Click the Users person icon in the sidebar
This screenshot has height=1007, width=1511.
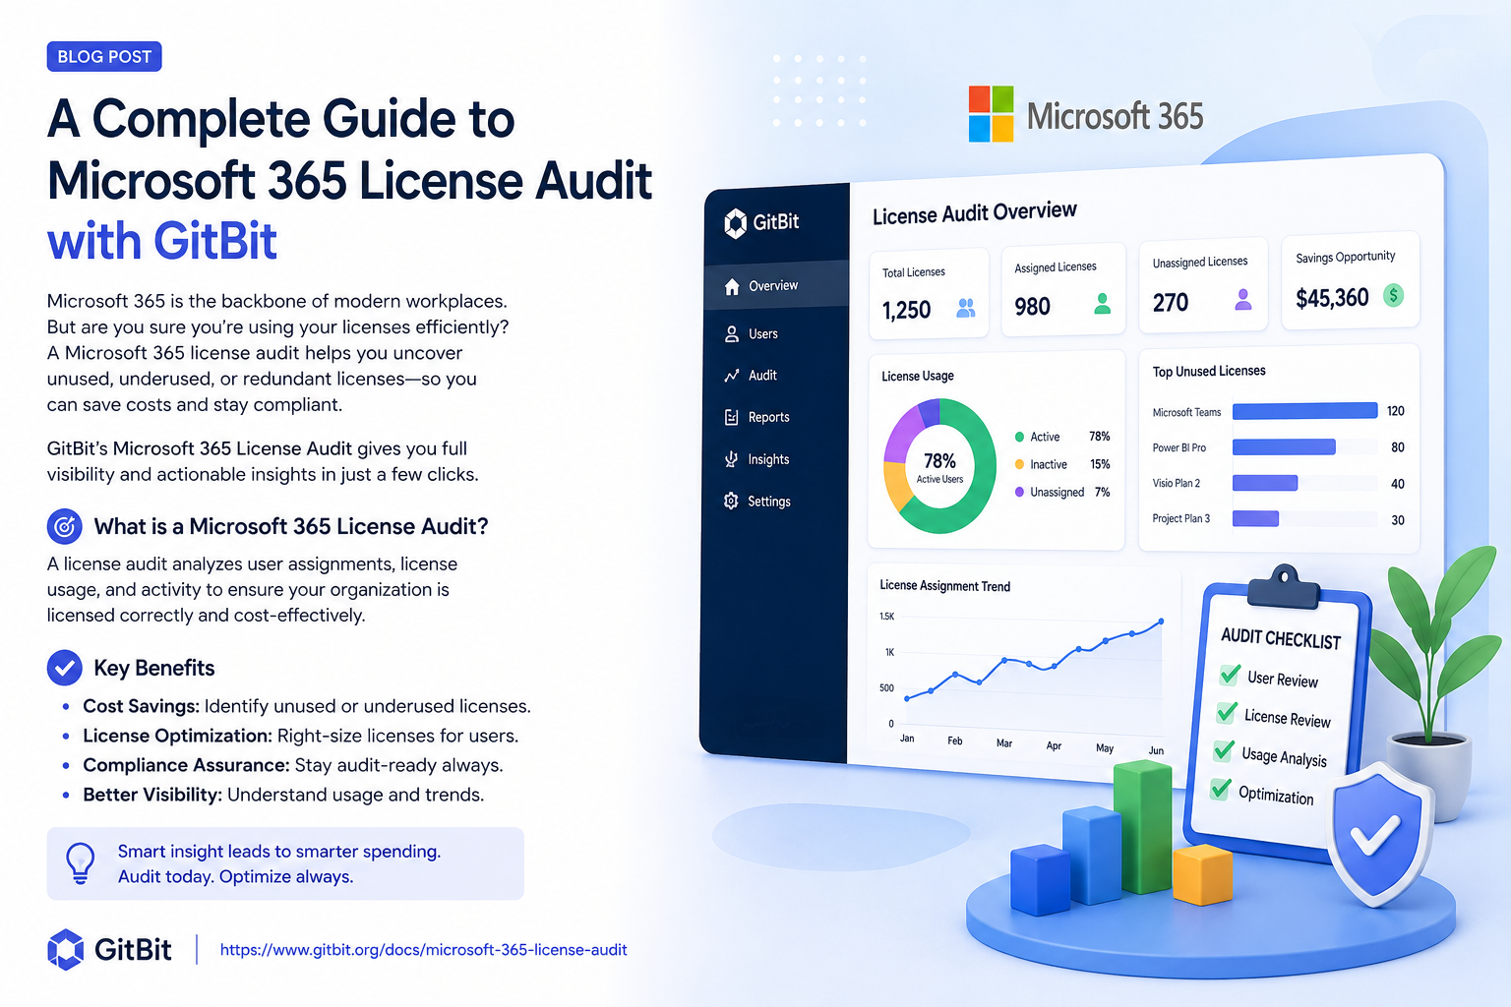click(x=732, y=334)
